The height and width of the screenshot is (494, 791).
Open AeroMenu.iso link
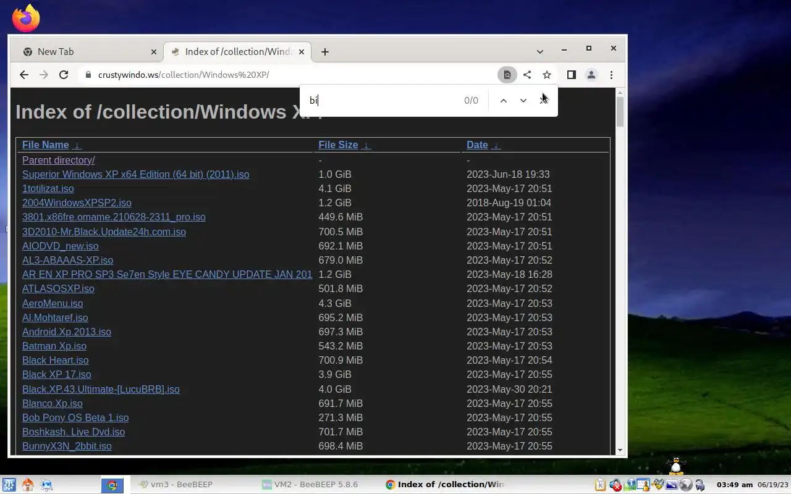click(x=53, y=304)
